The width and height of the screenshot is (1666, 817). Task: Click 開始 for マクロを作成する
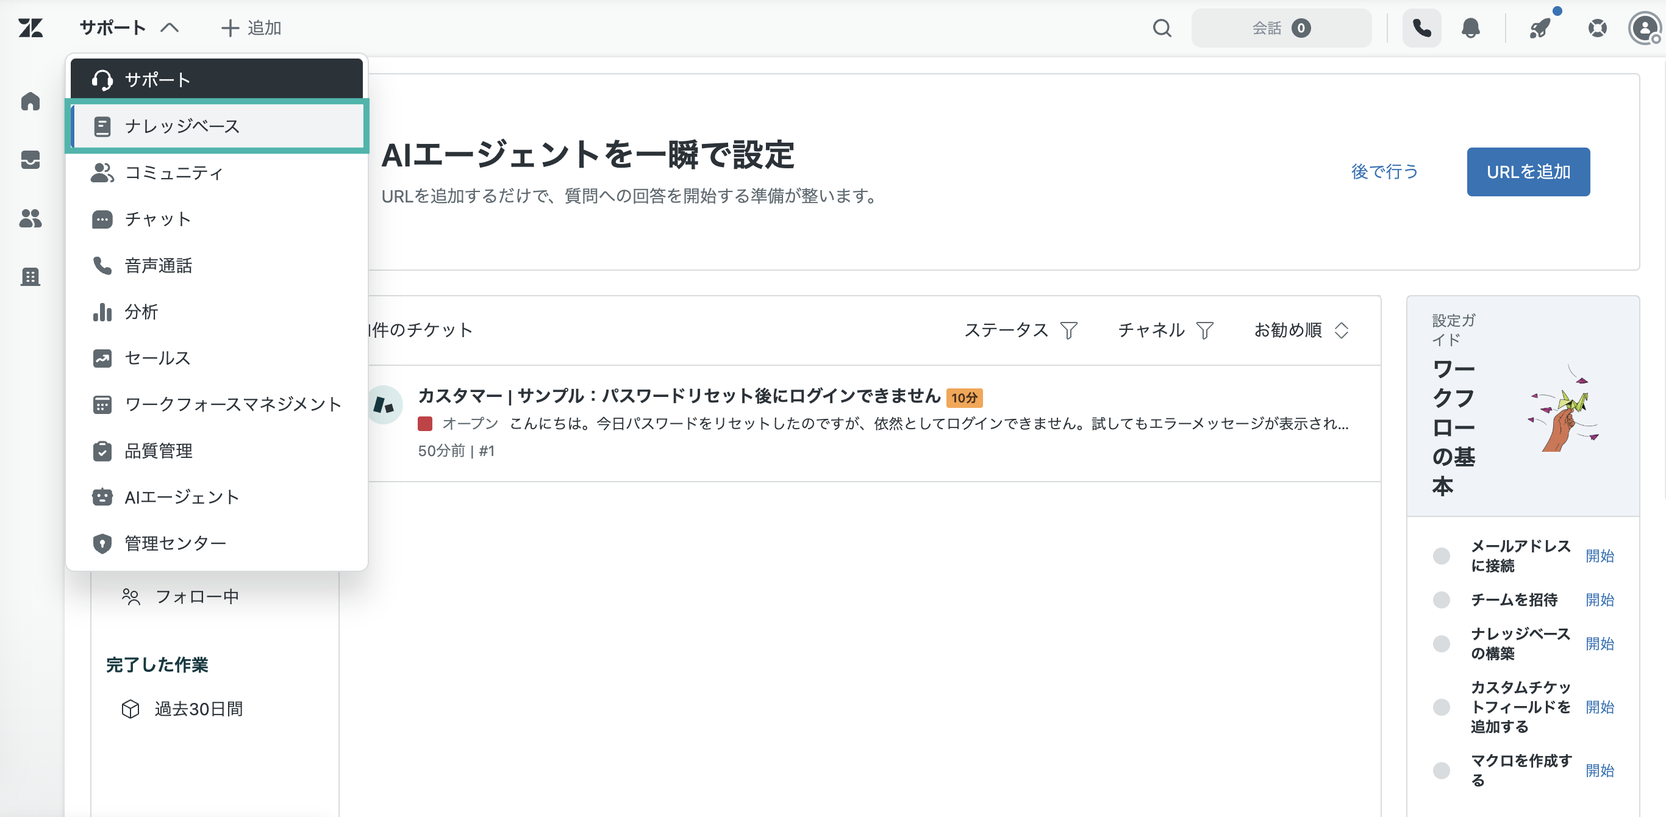[x=1600, y=771]
